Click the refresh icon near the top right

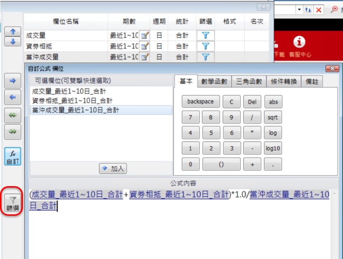tap(308, 9)
